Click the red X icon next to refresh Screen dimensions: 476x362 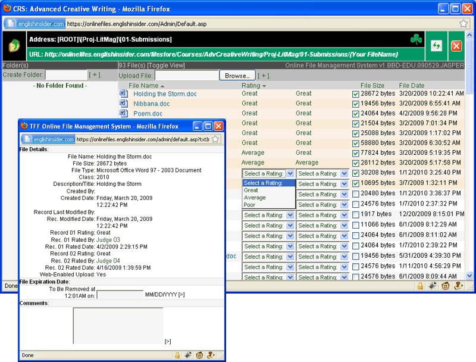click(x=456, y=46)
